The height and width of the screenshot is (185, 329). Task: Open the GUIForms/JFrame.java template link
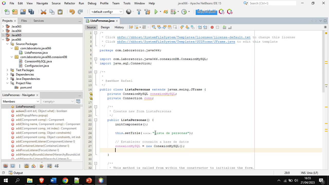tap(176, 42)
